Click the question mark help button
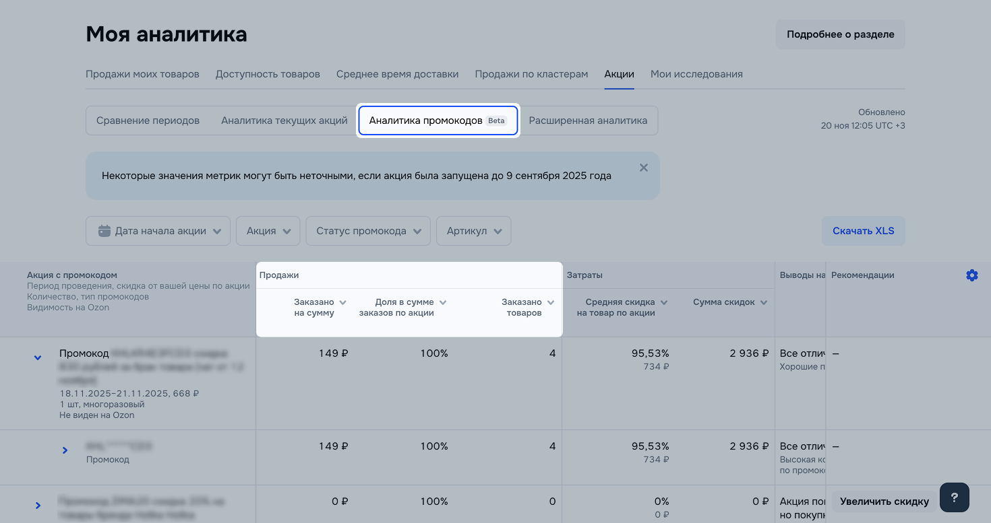 954,497
